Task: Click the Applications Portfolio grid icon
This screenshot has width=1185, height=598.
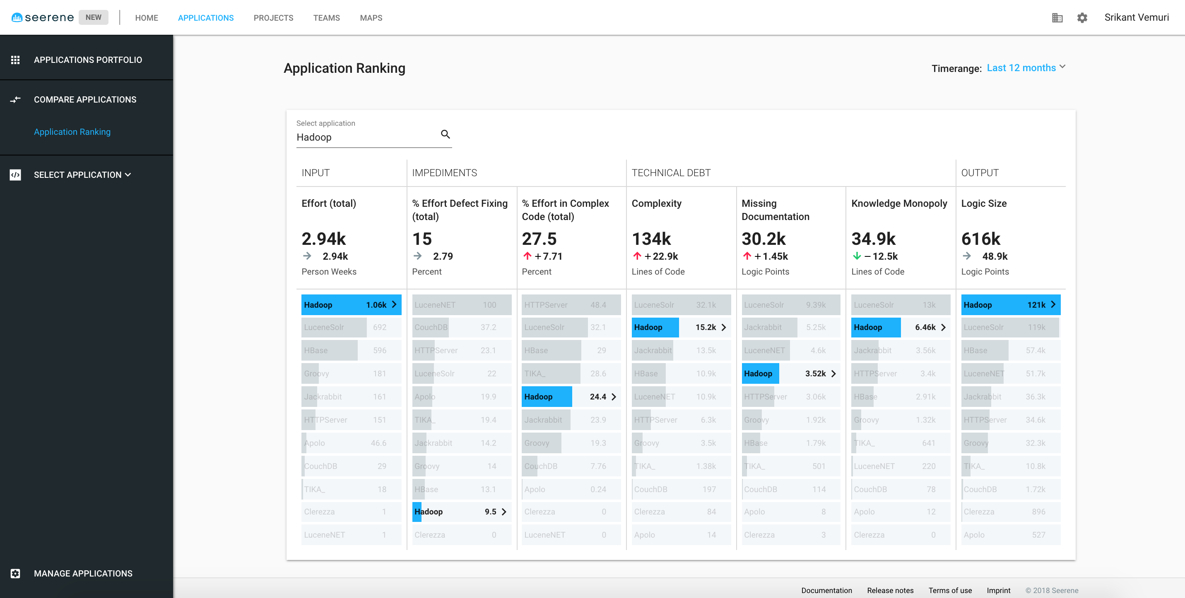Action: pyautogui.click(x=15, y=60)
